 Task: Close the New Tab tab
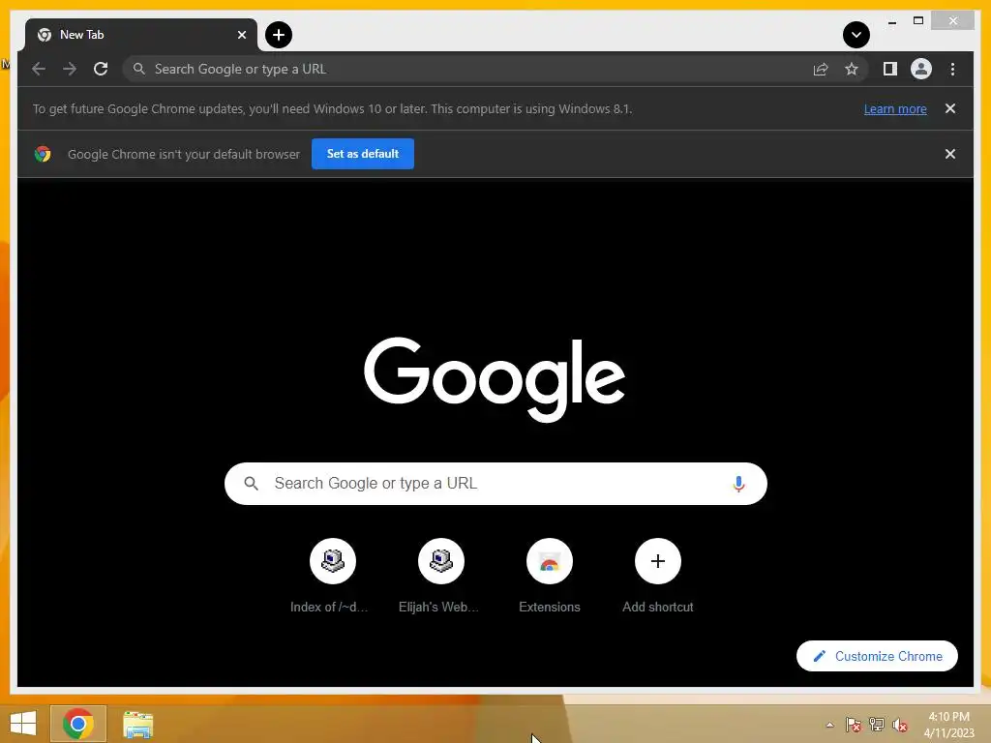[x=241, y=35]
